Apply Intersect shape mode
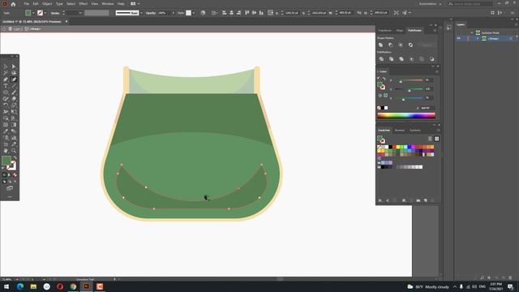Viewport: 519px width, 292px height. click(x=401, y=45)
